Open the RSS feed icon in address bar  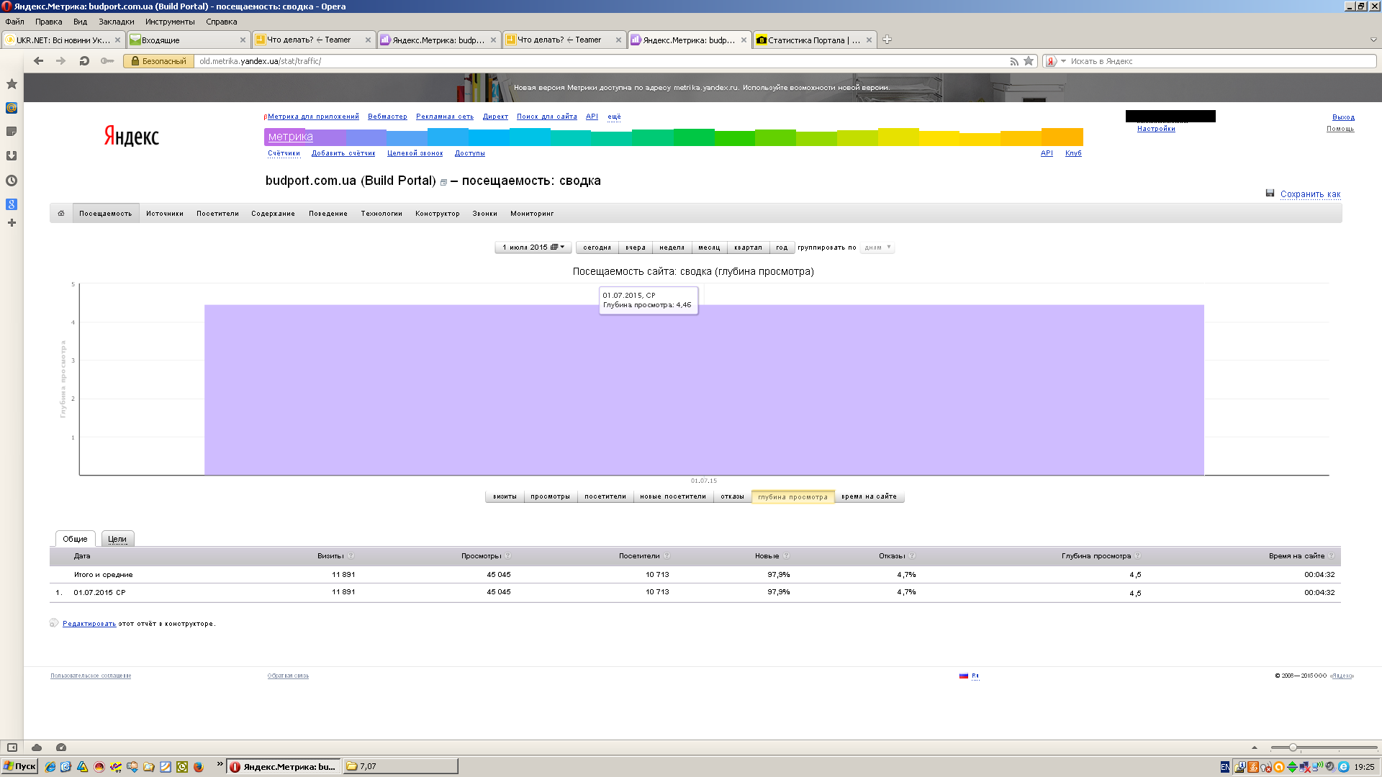tap(1014, 61)
